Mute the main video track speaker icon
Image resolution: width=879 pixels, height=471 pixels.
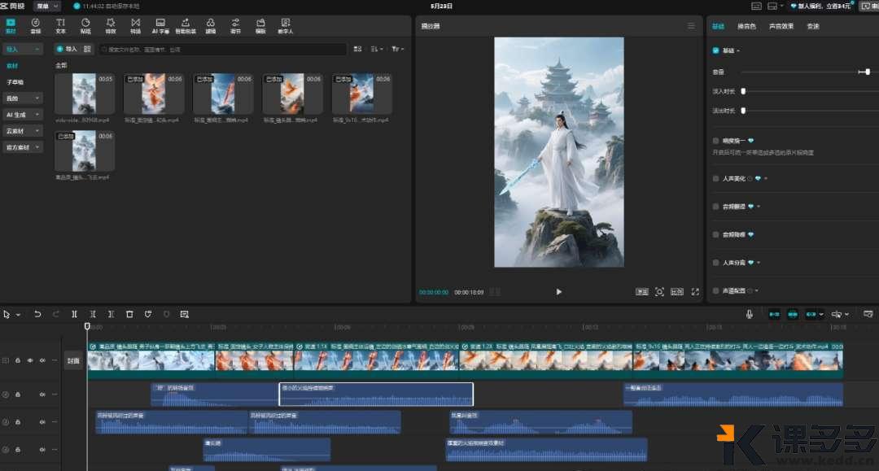click(42, 360)
